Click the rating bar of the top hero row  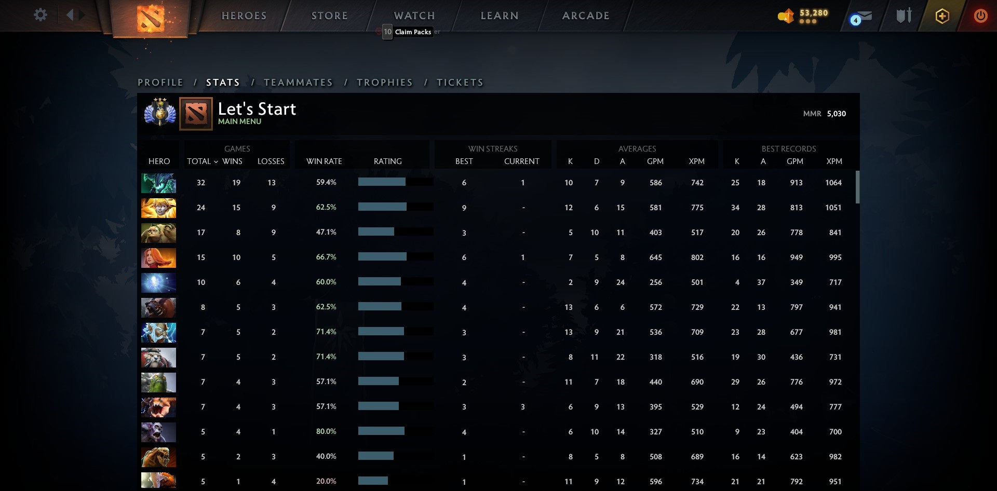(x=395, y=182)
